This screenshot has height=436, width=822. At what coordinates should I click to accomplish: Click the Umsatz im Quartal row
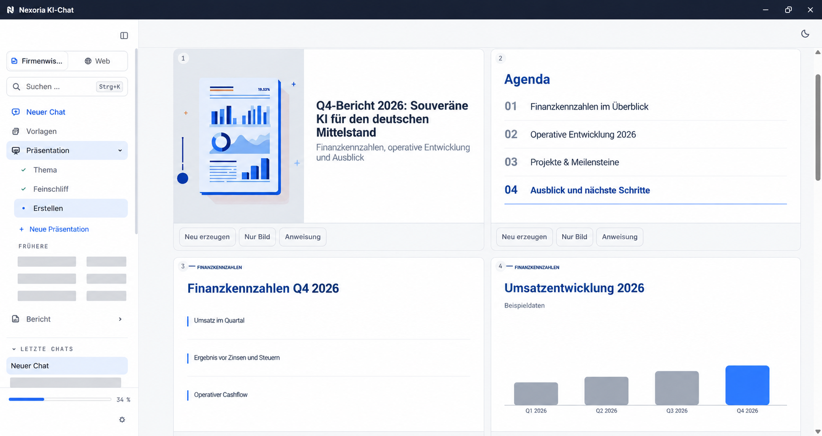click(329, 321)
